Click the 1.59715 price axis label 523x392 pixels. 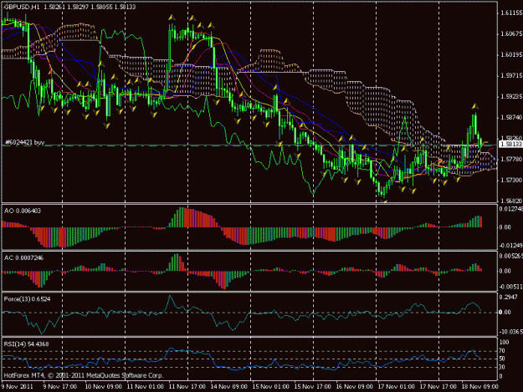511,75
